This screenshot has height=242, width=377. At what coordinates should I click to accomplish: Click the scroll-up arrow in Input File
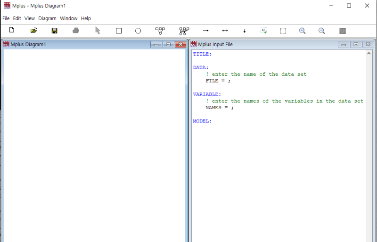click(369, 54)
